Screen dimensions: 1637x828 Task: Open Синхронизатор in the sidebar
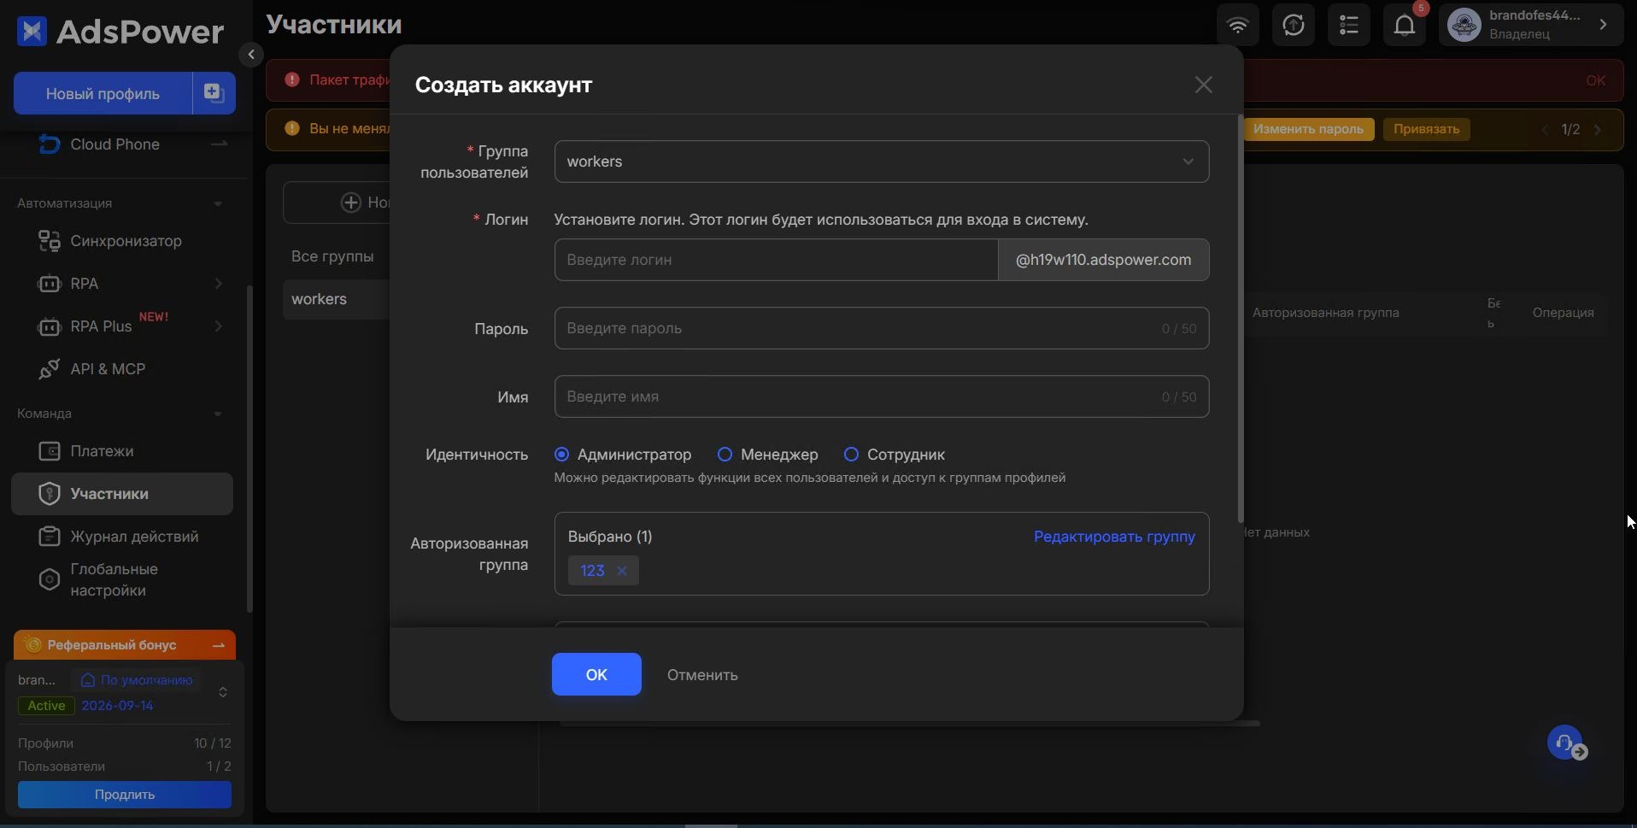122,241
